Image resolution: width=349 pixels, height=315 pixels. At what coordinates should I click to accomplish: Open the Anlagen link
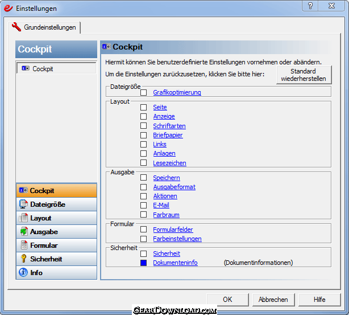[x=164, y=153]
